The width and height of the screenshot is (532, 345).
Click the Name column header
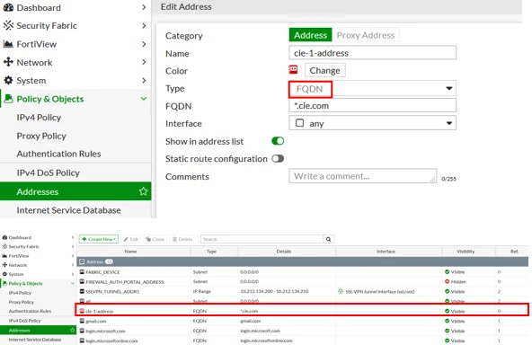pyautogui.click(x=130, y=252)
